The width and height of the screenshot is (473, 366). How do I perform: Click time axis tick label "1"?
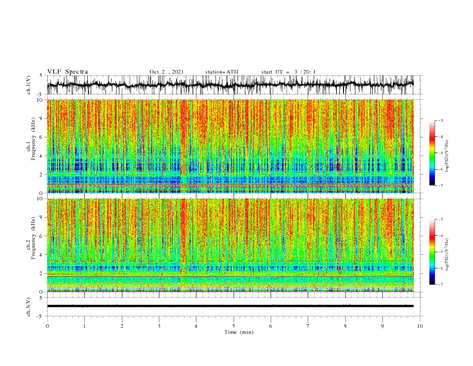click(84, 326)
